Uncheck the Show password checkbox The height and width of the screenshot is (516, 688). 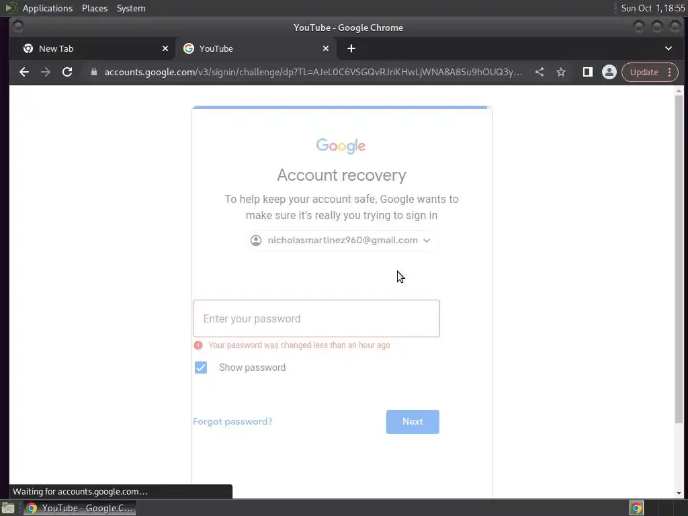click(x=201, y=368)
